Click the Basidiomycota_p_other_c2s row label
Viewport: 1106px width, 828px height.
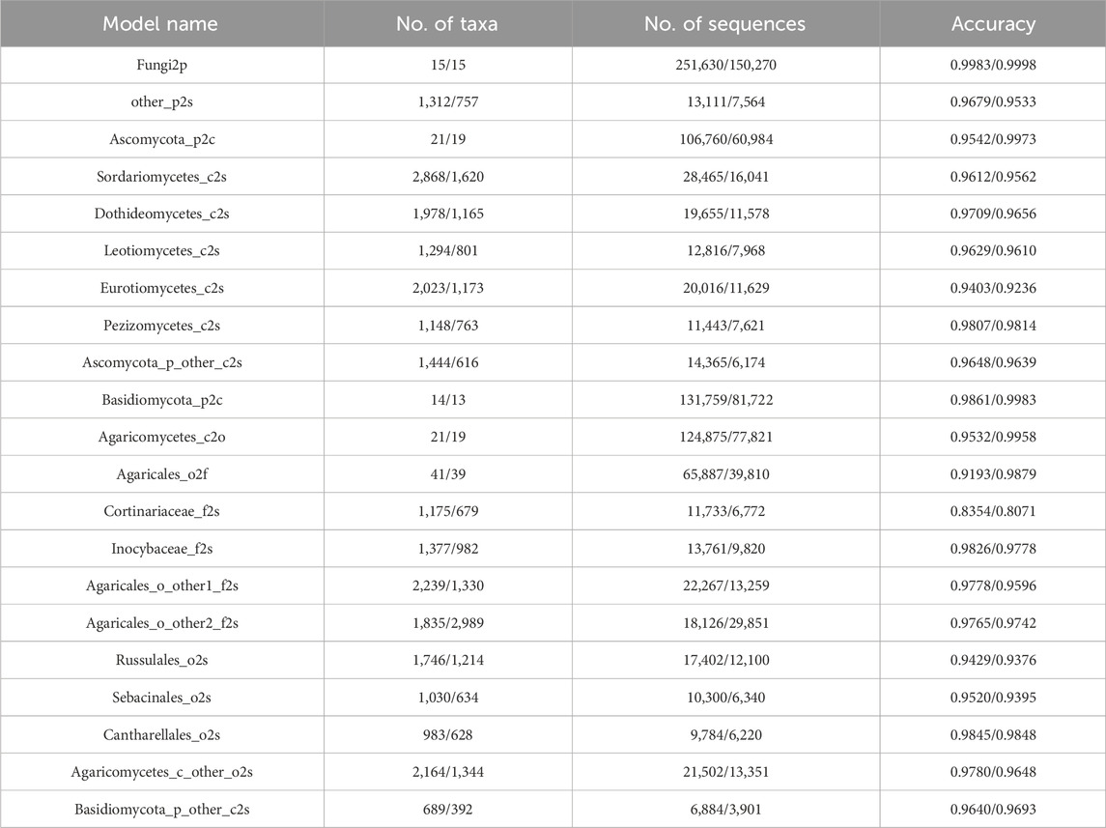tap(161, 810)
